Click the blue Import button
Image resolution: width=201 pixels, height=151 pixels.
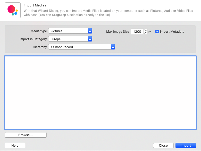click(186, 145)
